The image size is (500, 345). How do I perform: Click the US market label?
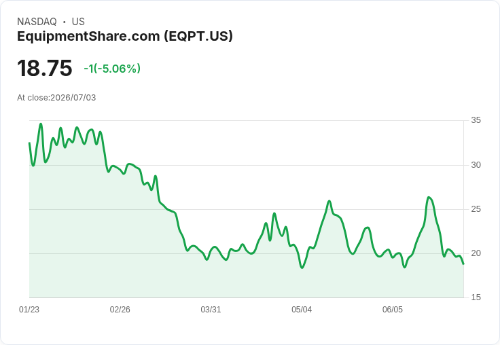[x=78, y=22]
